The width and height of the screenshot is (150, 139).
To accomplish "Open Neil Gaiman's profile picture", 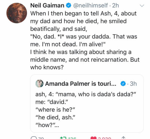I will pos(17,13).
